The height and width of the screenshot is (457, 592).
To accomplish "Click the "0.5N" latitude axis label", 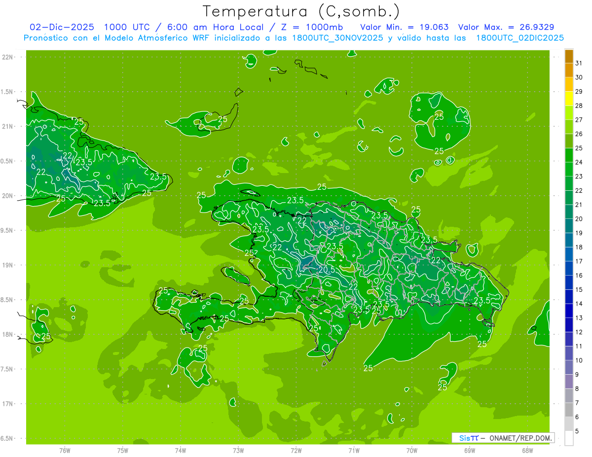I will [x=7, y=161].
